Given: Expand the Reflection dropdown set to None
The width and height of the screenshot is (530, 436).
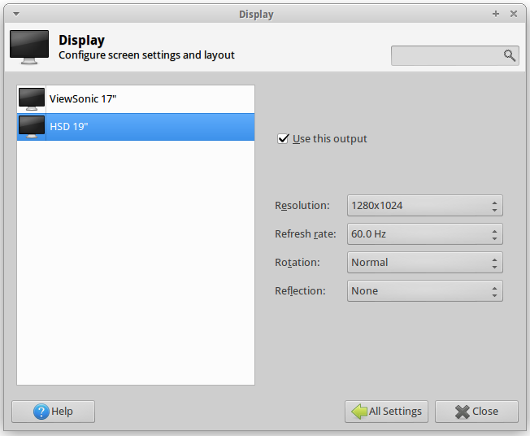Looking at the screenshot, I should [425, 290].
